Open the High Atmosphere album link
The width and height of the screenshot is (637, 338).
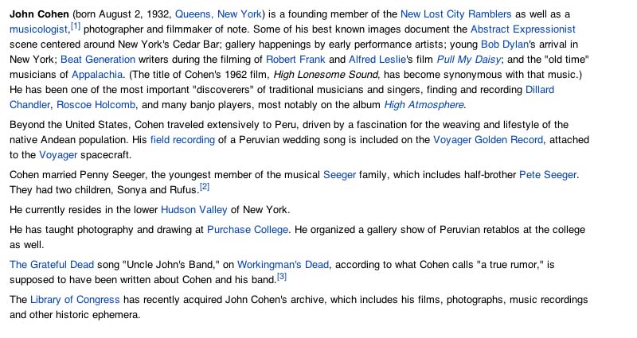pyautogui.click(x=424, y=105)
